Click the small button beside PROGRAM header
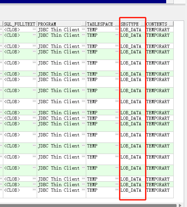 (x=84, y=24)
